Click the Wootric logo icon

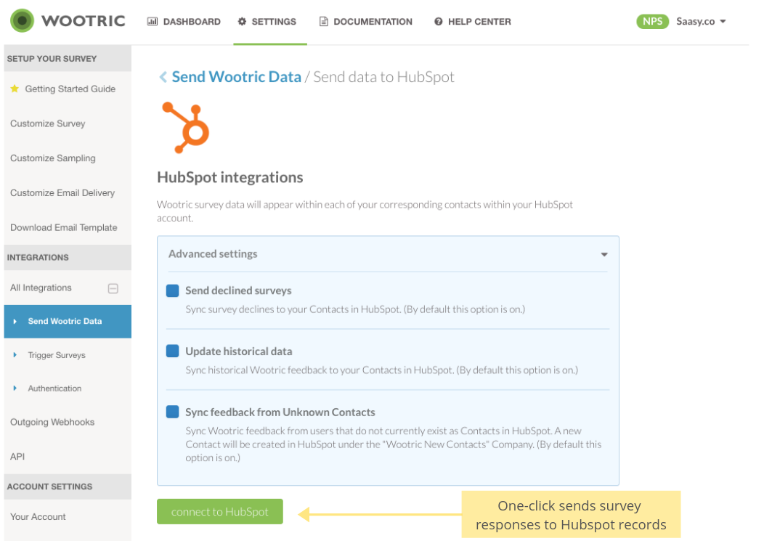23,21
